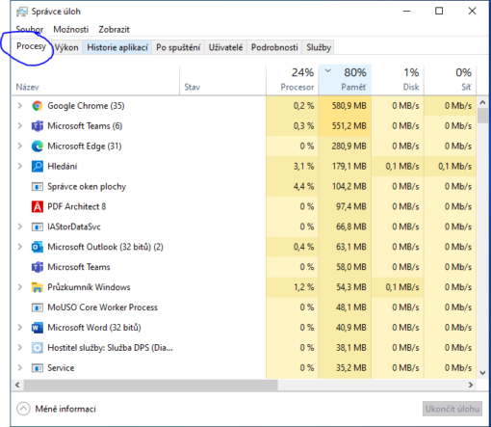Switch to the Služby tab

coord(319,47)
